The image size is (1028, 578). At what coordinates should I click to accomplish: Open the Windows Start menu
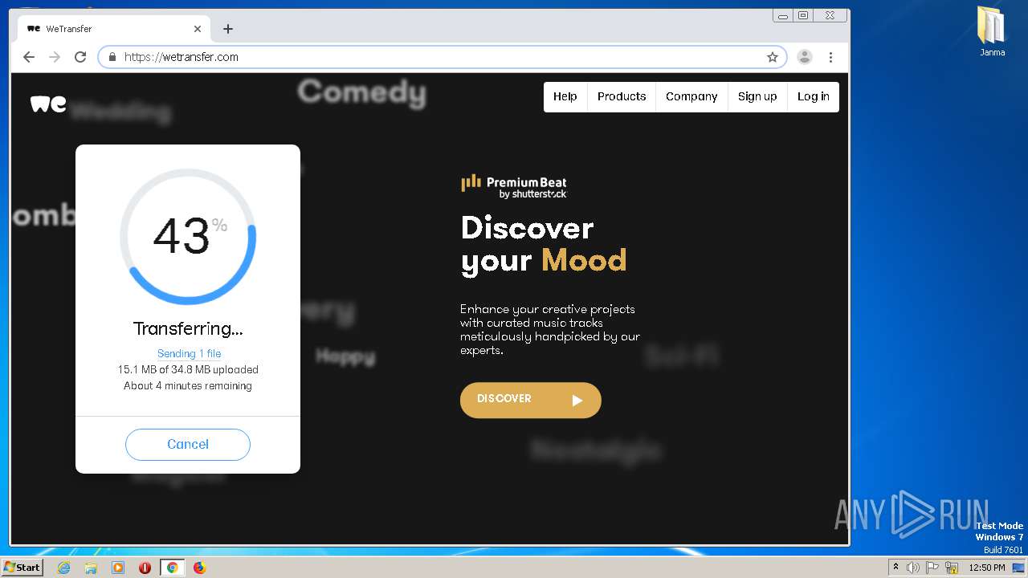click(x=22, y=567)
